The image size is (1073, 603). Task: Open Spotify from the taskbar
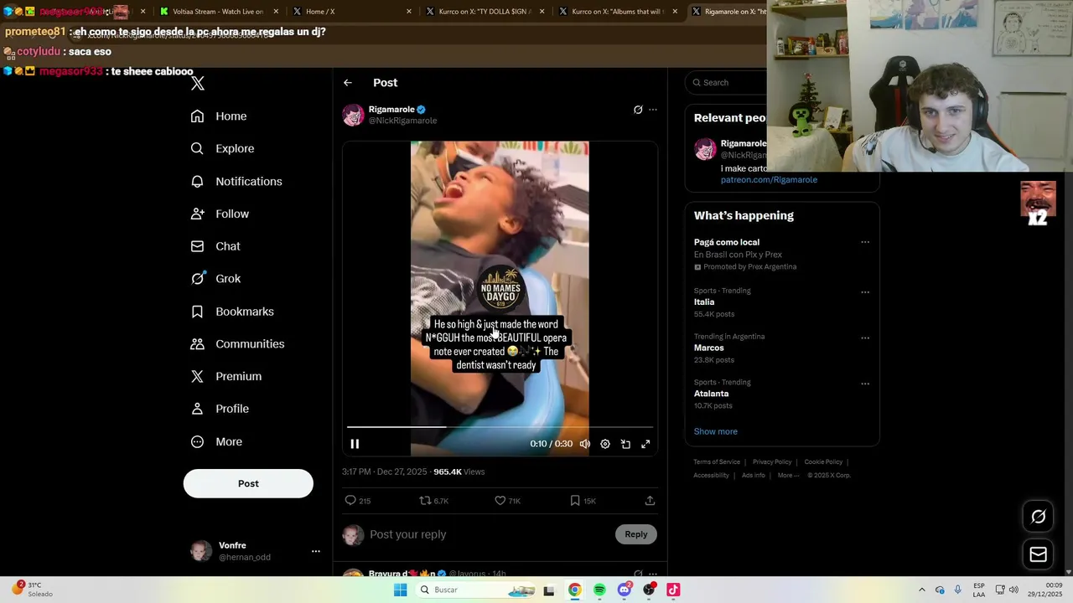coord(599,590)
